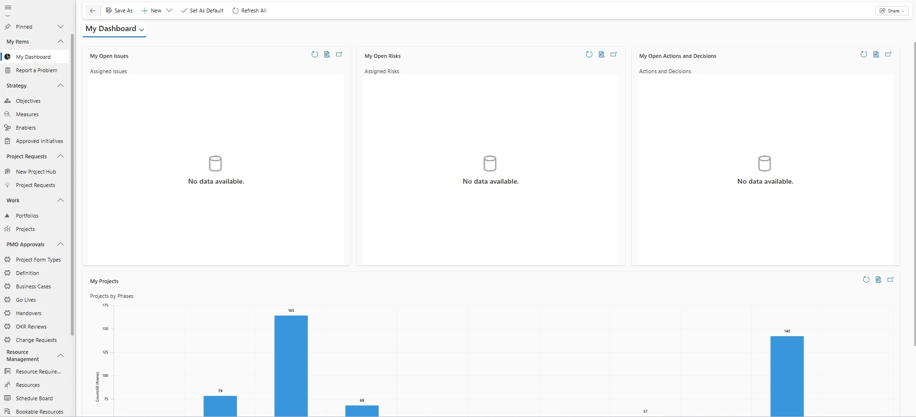
Task: Click the Schedule Board sidebar icon
Action: [8, 398]
